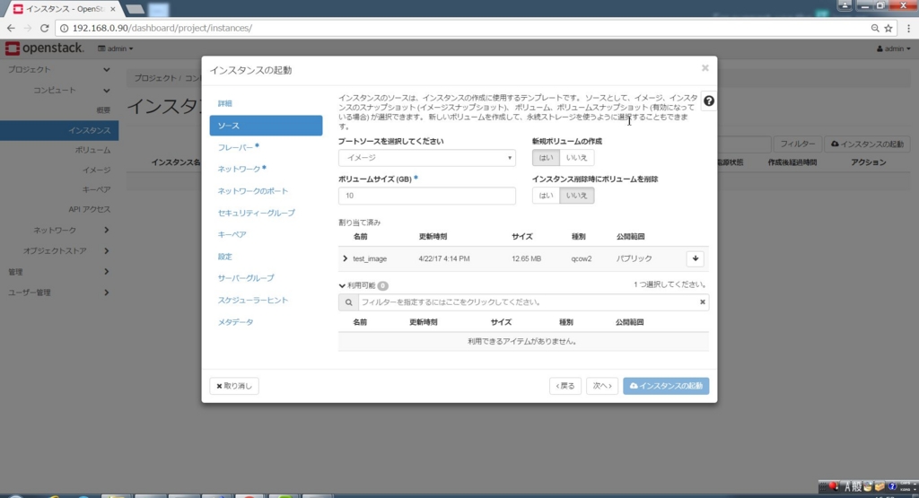Clear the filter with the x icon
Screen dimensions: 919x498
pyautogui.click(x=702, y=302)
